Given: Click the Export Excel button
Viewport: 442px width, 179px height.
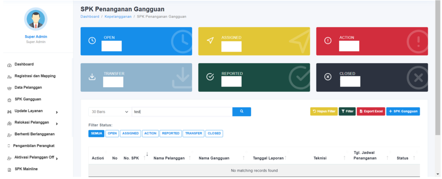Looking at the screenshot, I should click(x=371, y=111).
